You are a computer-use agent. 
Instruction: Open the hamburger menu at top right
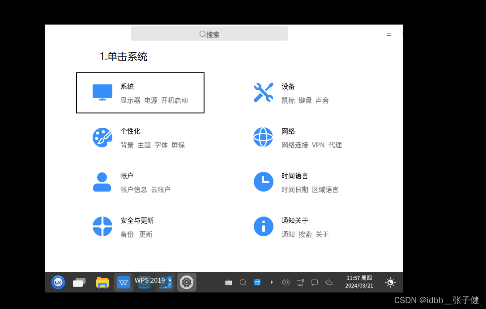(389, 34)
